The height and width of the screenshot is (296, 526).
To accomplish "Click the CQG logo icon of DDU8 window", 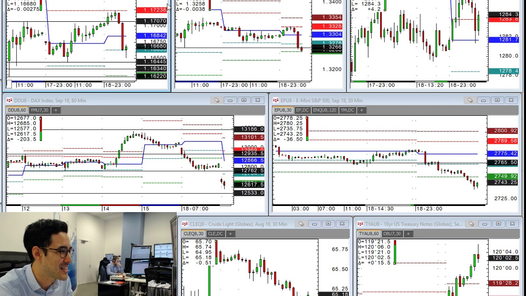I will pos(9,100).
